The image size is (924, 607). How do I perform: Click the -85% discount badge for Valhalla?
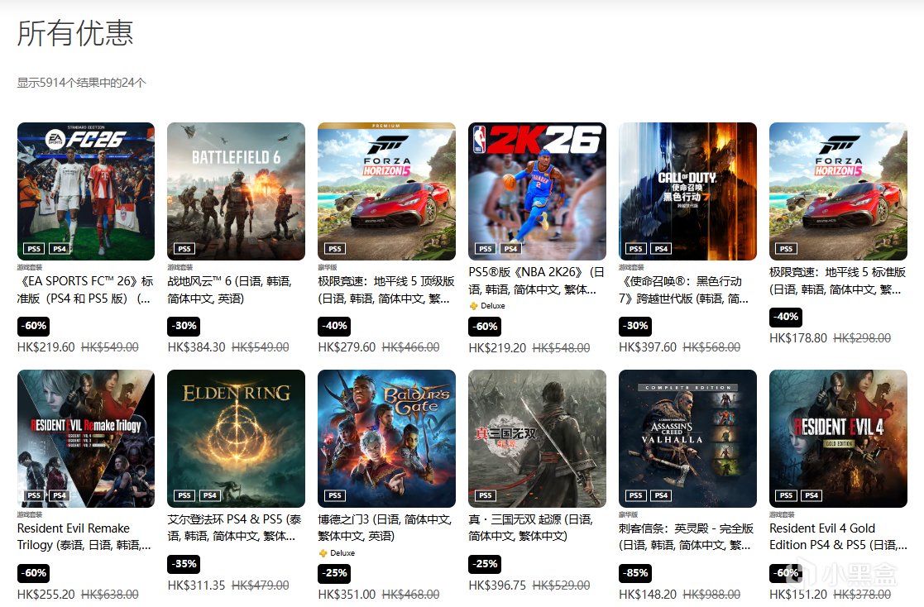pyautogui.click(x=635, y=573)
